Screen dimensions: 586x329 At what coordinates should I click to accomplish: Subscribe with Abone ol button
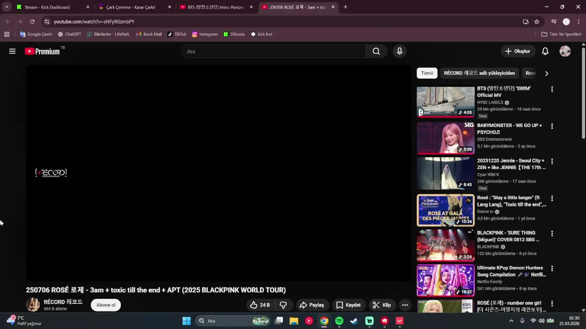click(x=106, y=305)
